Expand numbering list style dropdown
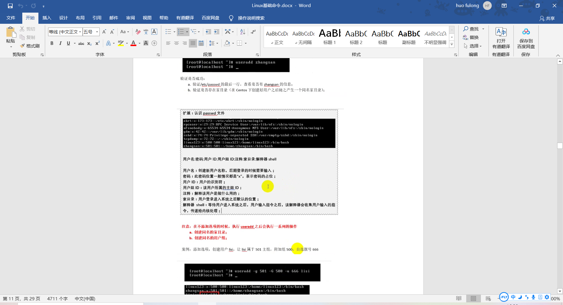Screen dimensions: 563x305 coord(187,32)
